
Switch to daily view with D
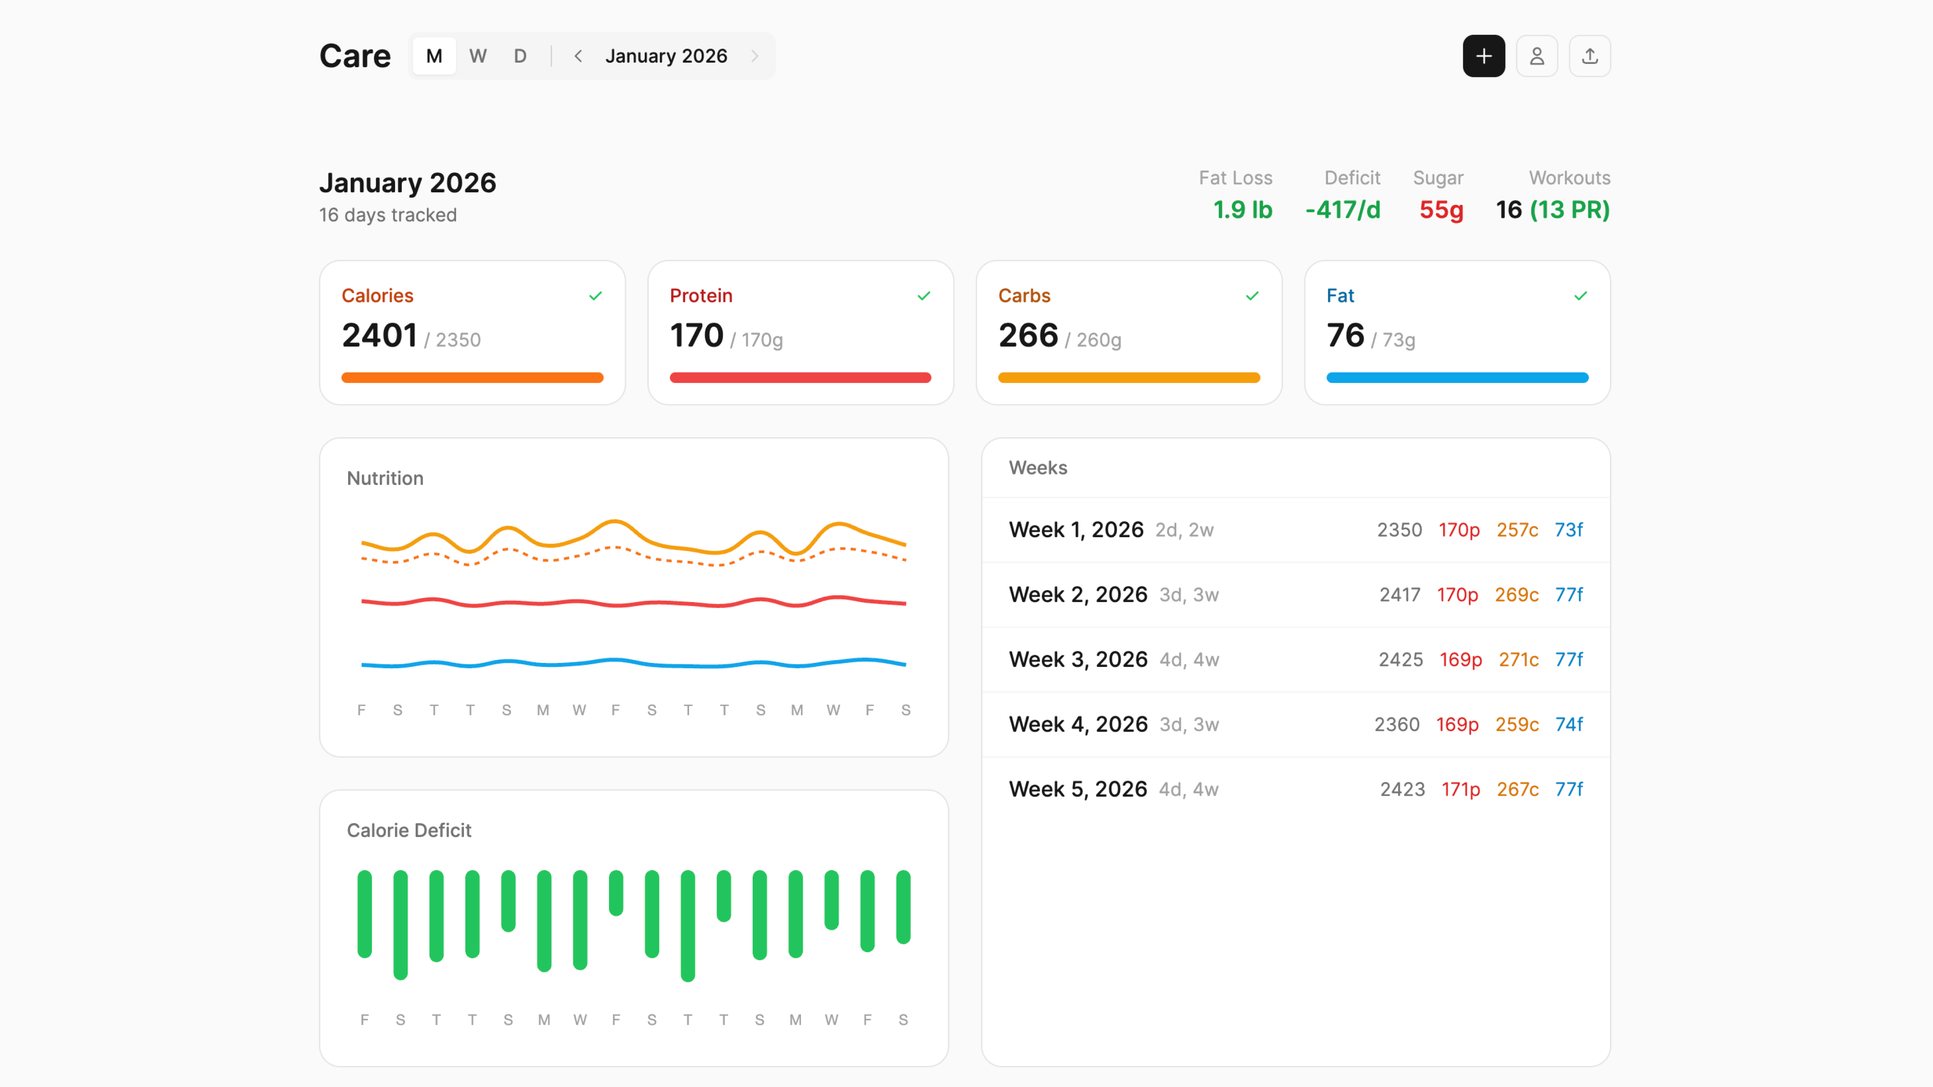coord(520,56)
